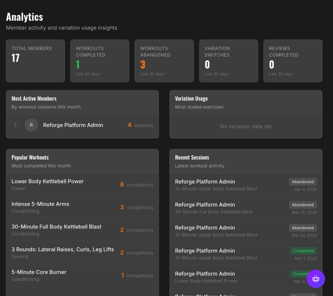Click the Most Active Members heading

pos(34,99)
